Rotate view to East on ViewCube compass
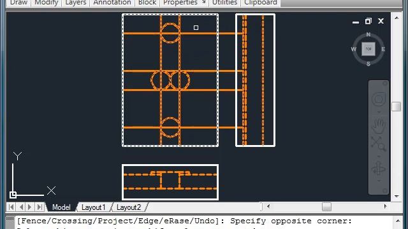This screenshot has width=408, height=229. click(383, 49)
